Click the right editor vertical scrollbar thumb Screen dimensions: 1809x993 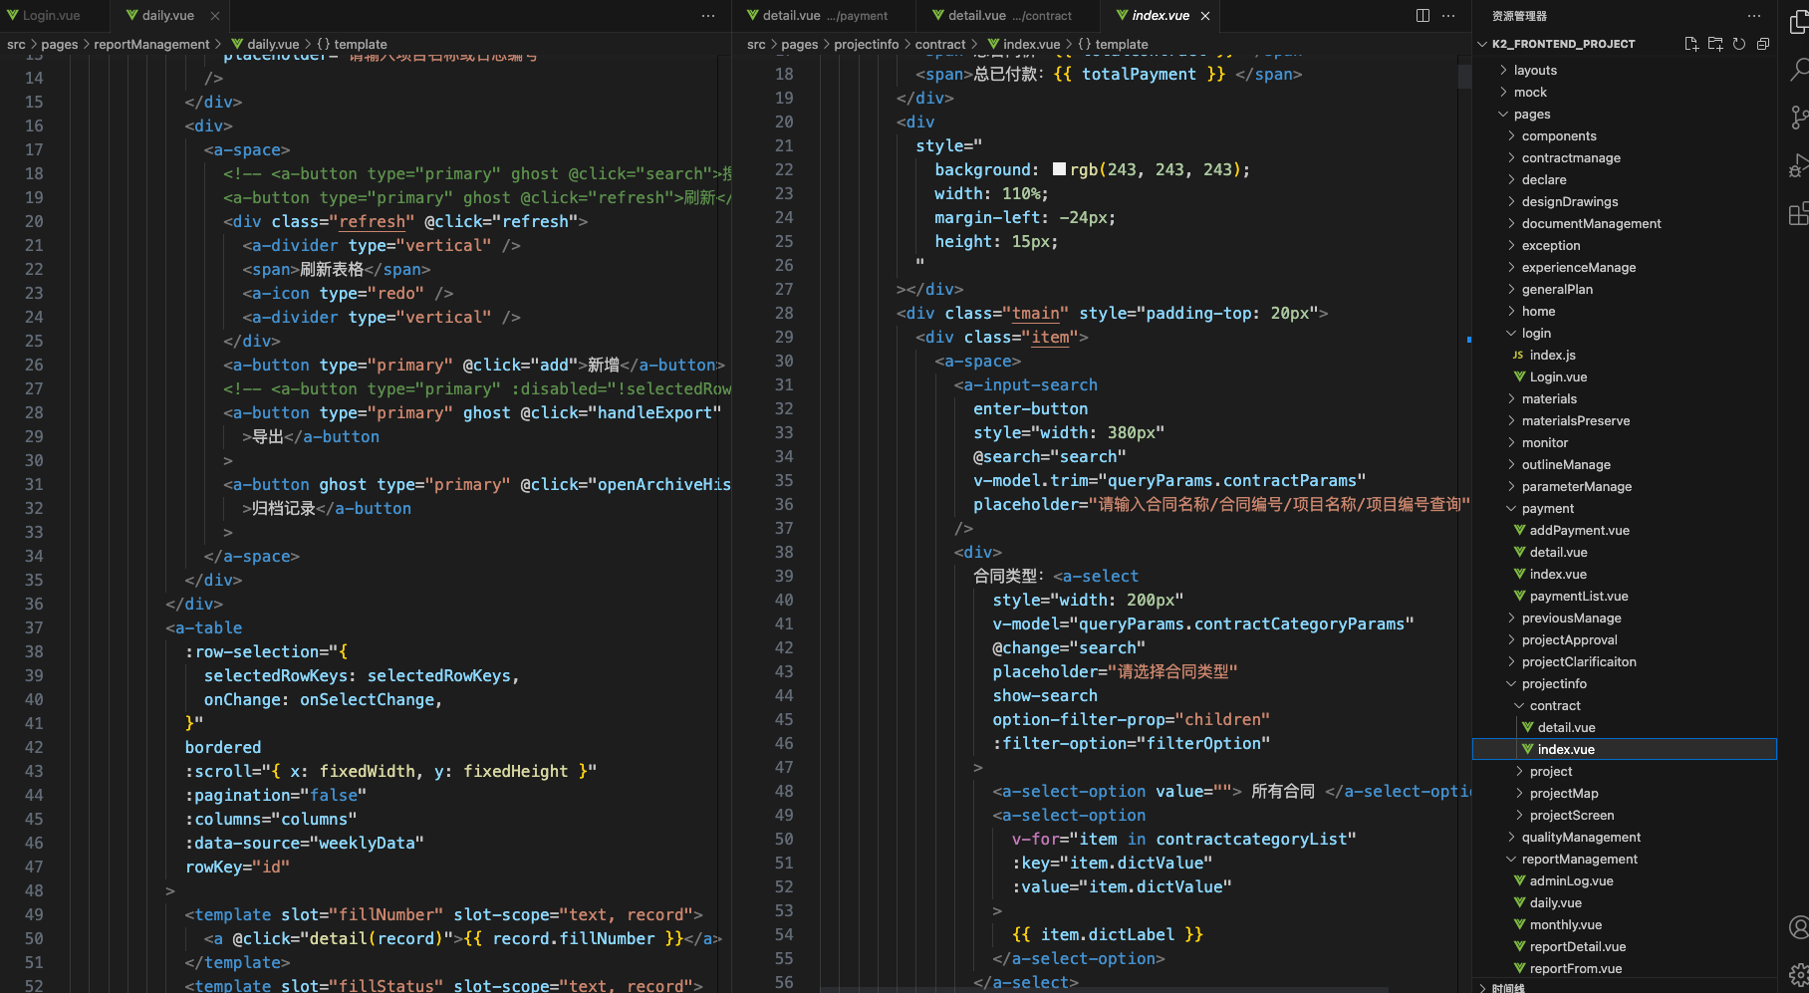(1464, 77)
